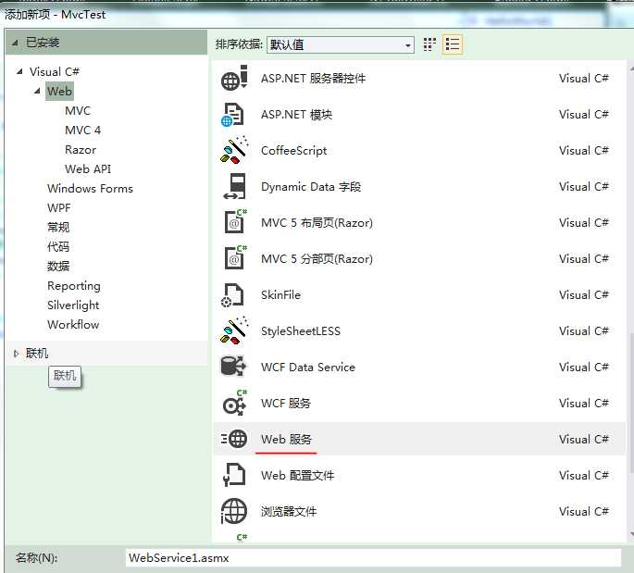The height and width of the screenshot is (573, 634).
Task: Select Windows Forms category
Action: pos(90,189)
